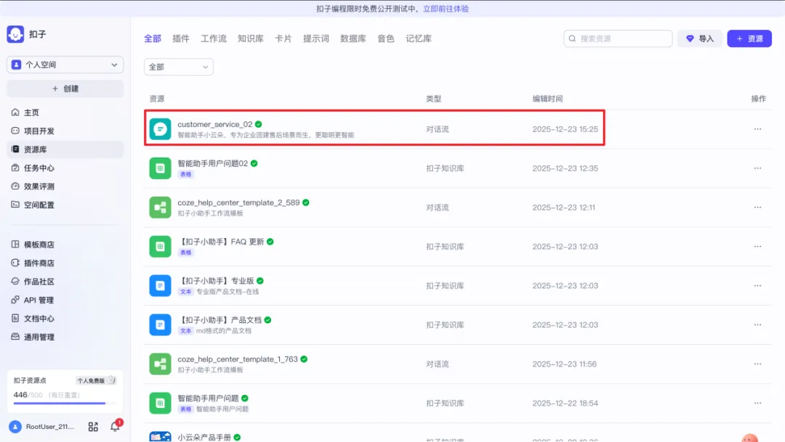The height and width of the screenshot is (442, 785).
Task: Open more actions for 【扣子小助手】FAQ 更新
Action: [x=757, y=247]
